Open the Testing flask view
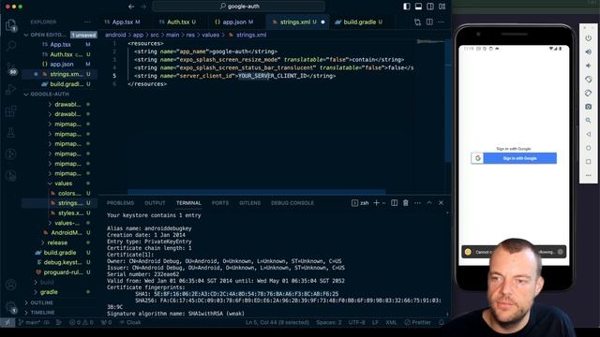Image resolution: width=600 pixels, height=337 pixels. coord(10,133)
